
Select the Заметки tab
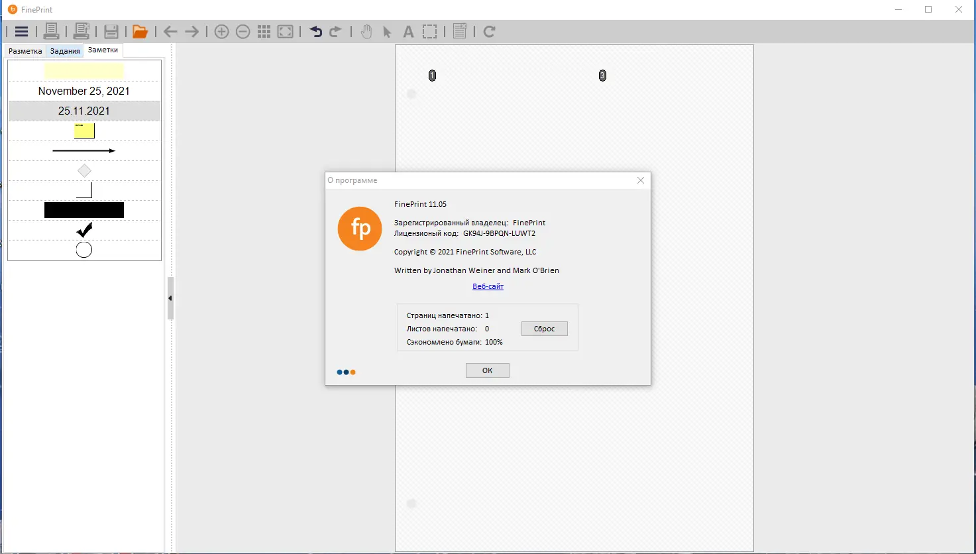point(103,50)
